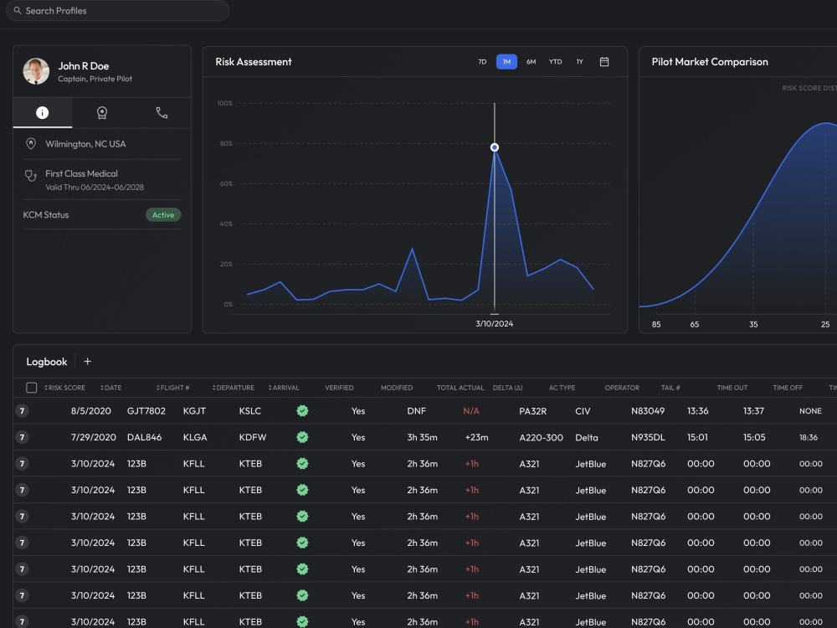
Task: Select the 1Y time range
Action: [x=580, y=62]
